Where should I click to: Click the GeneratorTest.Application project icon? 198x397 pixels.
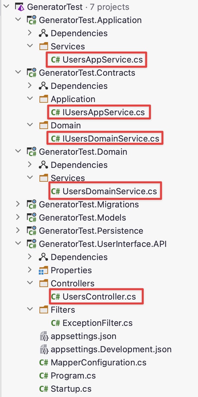32,20
